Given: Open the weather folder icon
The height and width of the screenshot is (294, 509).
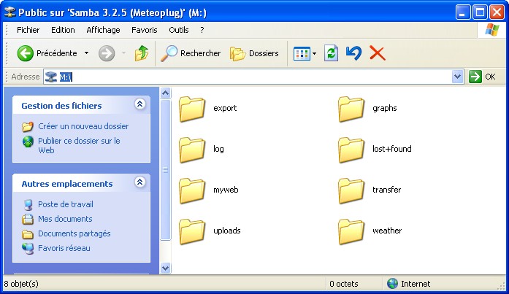Looking at the screenshot, I should 351,231.
